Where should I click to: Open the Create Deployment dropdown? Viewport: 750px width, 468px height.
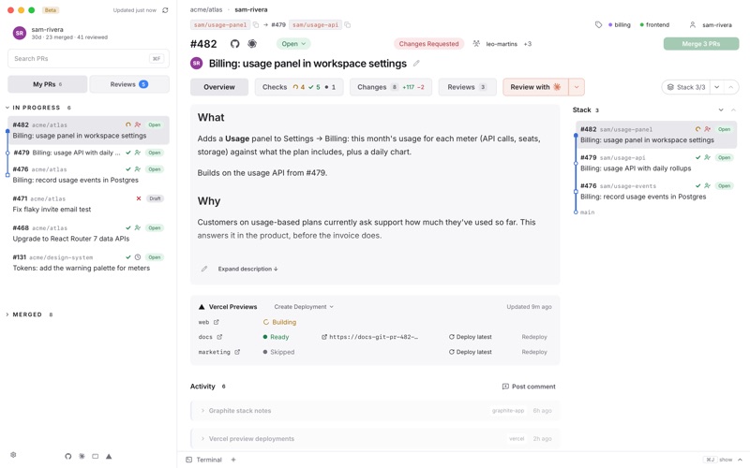[304, 307]
